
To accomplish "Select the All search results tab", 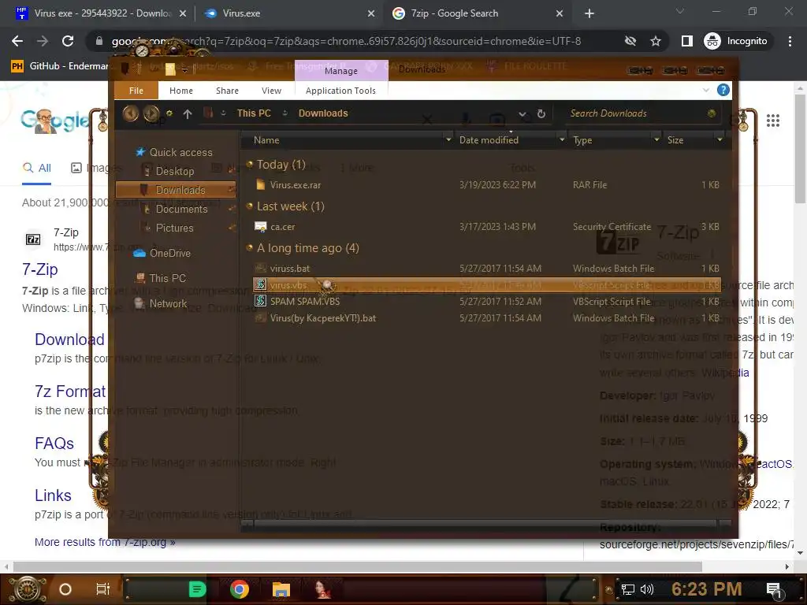I will [37, 169].
